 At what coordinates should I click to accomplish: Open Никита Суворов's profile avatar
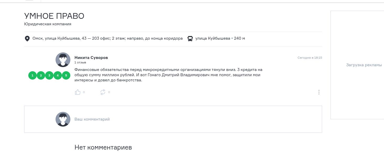pyautogui.click(x=63, y=60)
